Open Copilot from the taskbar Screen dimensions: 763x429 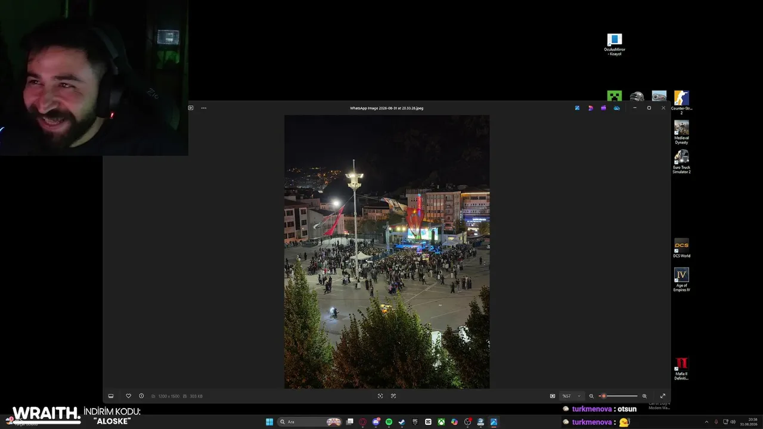[x=454, y=422]
